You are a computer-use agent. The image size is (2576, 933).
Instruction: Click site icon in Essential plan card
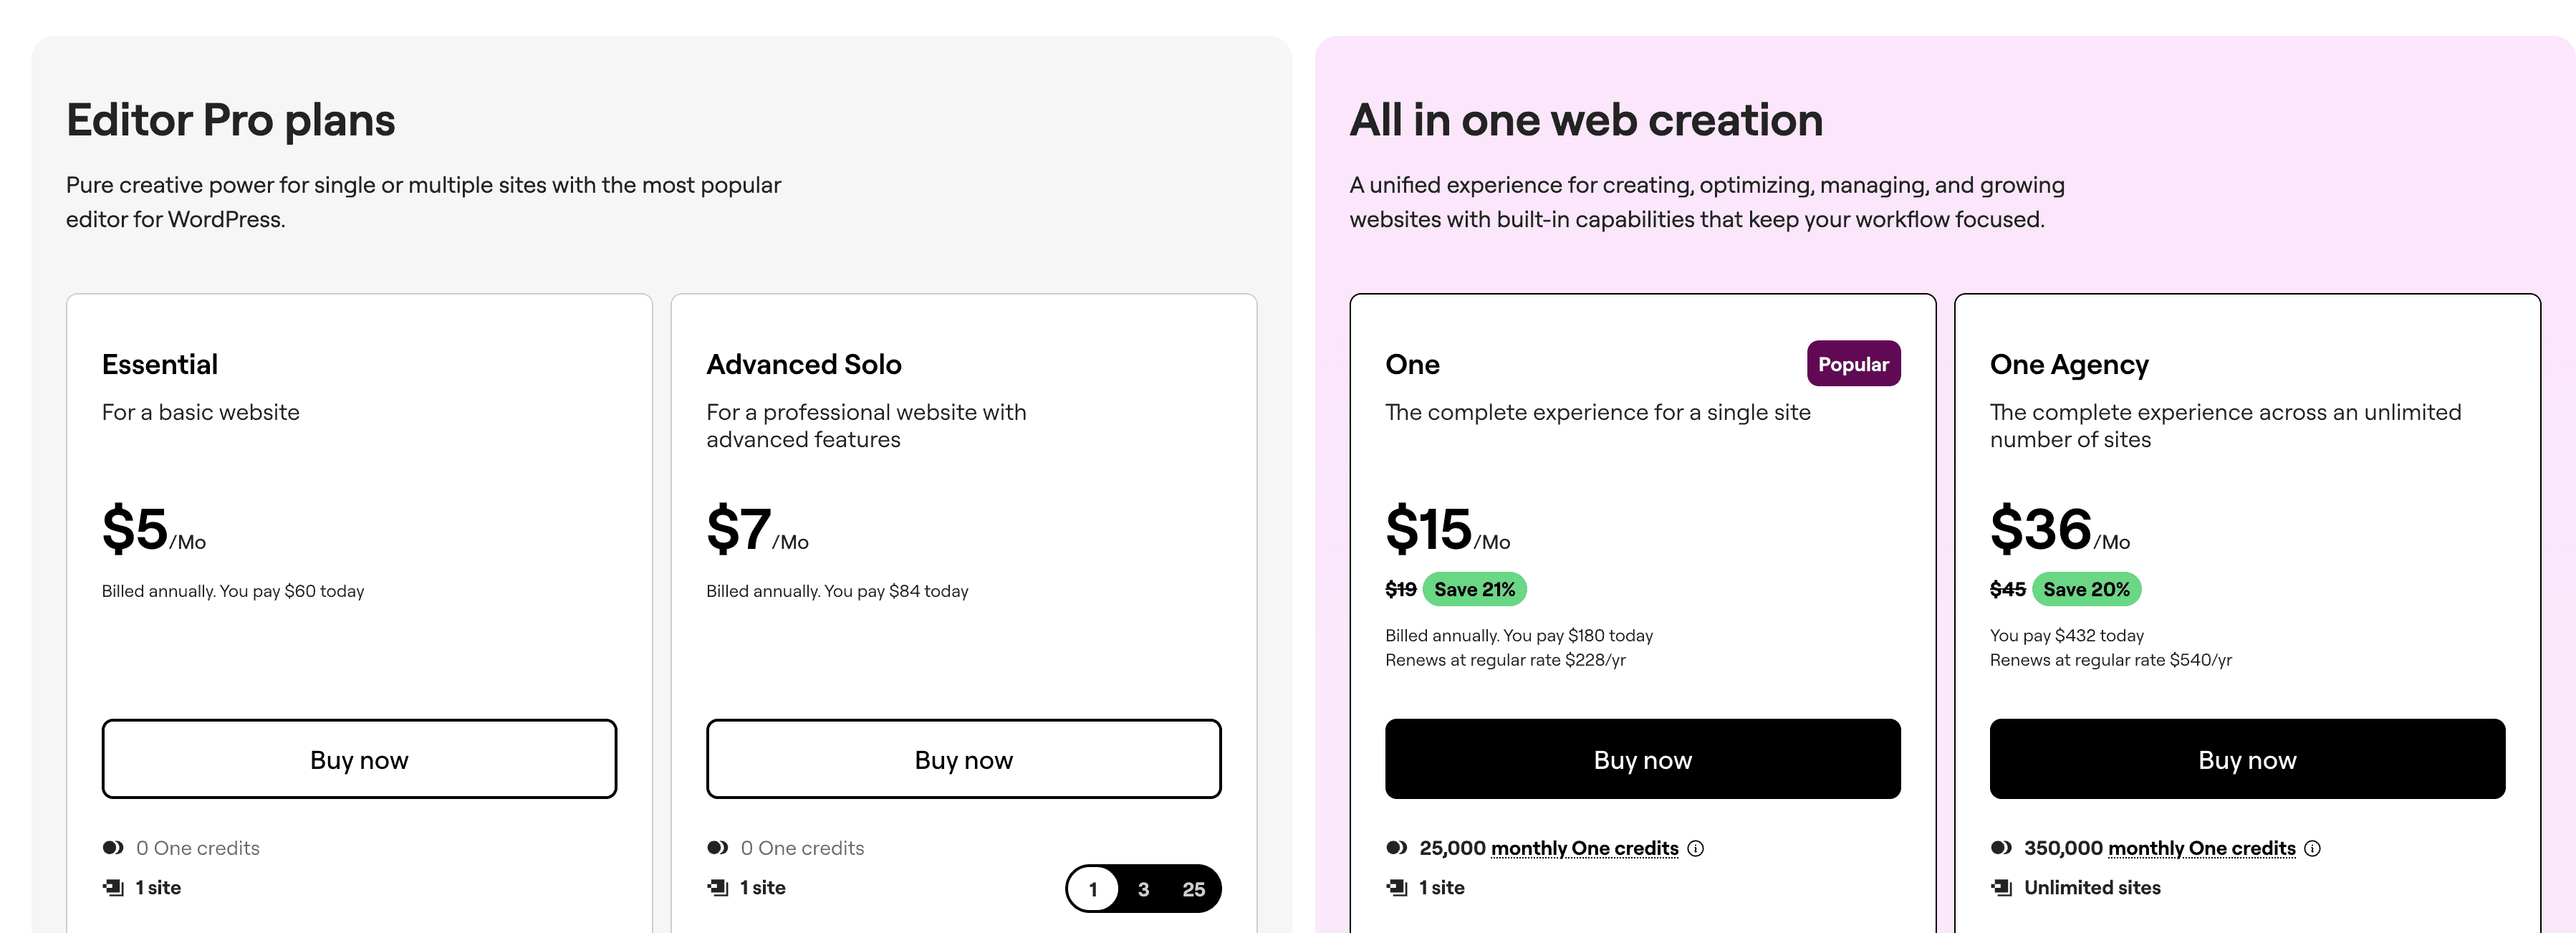[x=113, y=887]
